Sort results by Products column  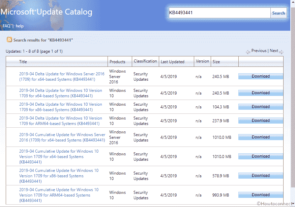click(117, 62)
